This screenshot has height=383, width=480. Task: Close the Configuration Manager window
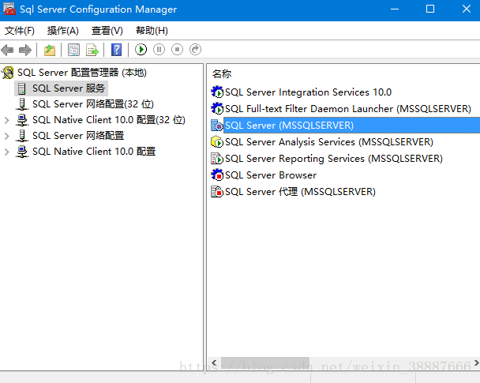(x=467, y=9)
